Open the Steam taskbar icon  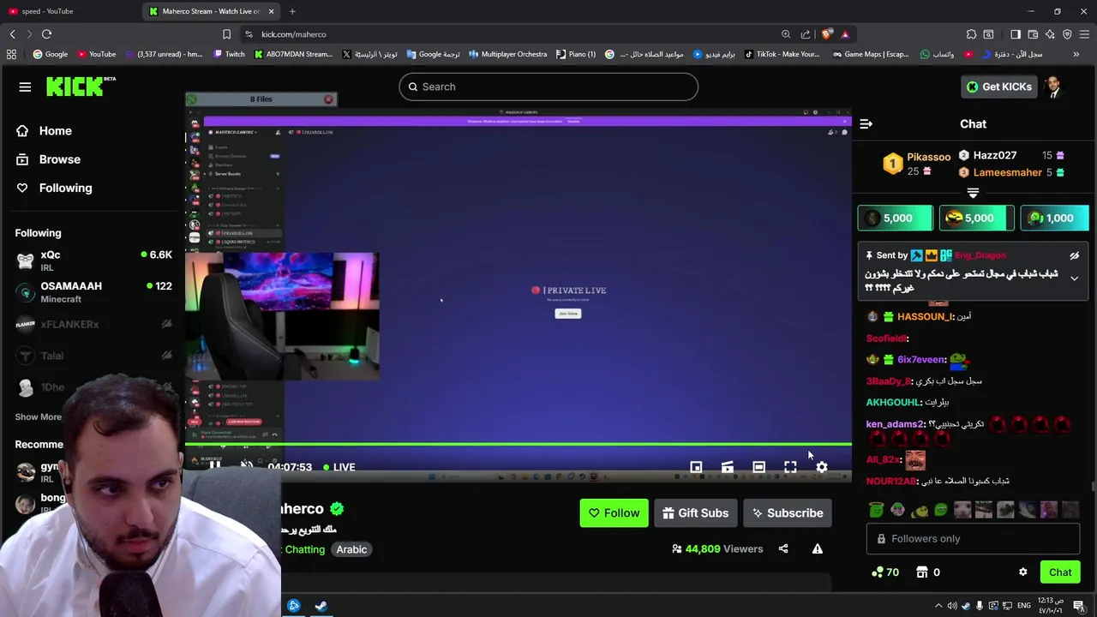point(321,606)
